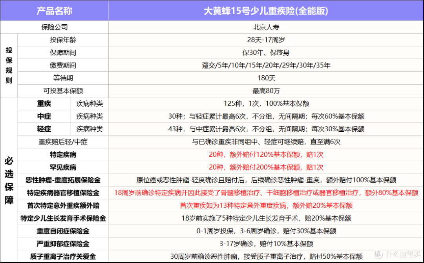Viewport: 424px width, 263px height.
Task: Click the 可投基本保额 row label
Action: (63, 91)
